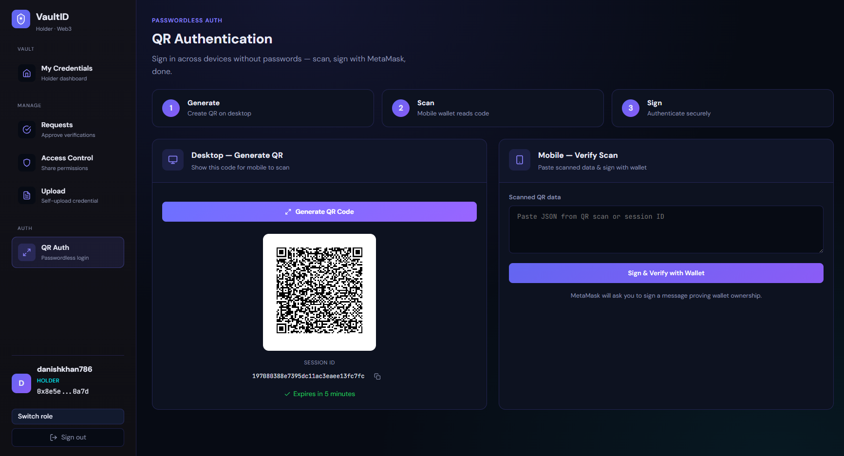Click the resize handle of the text area

(821, 250)
